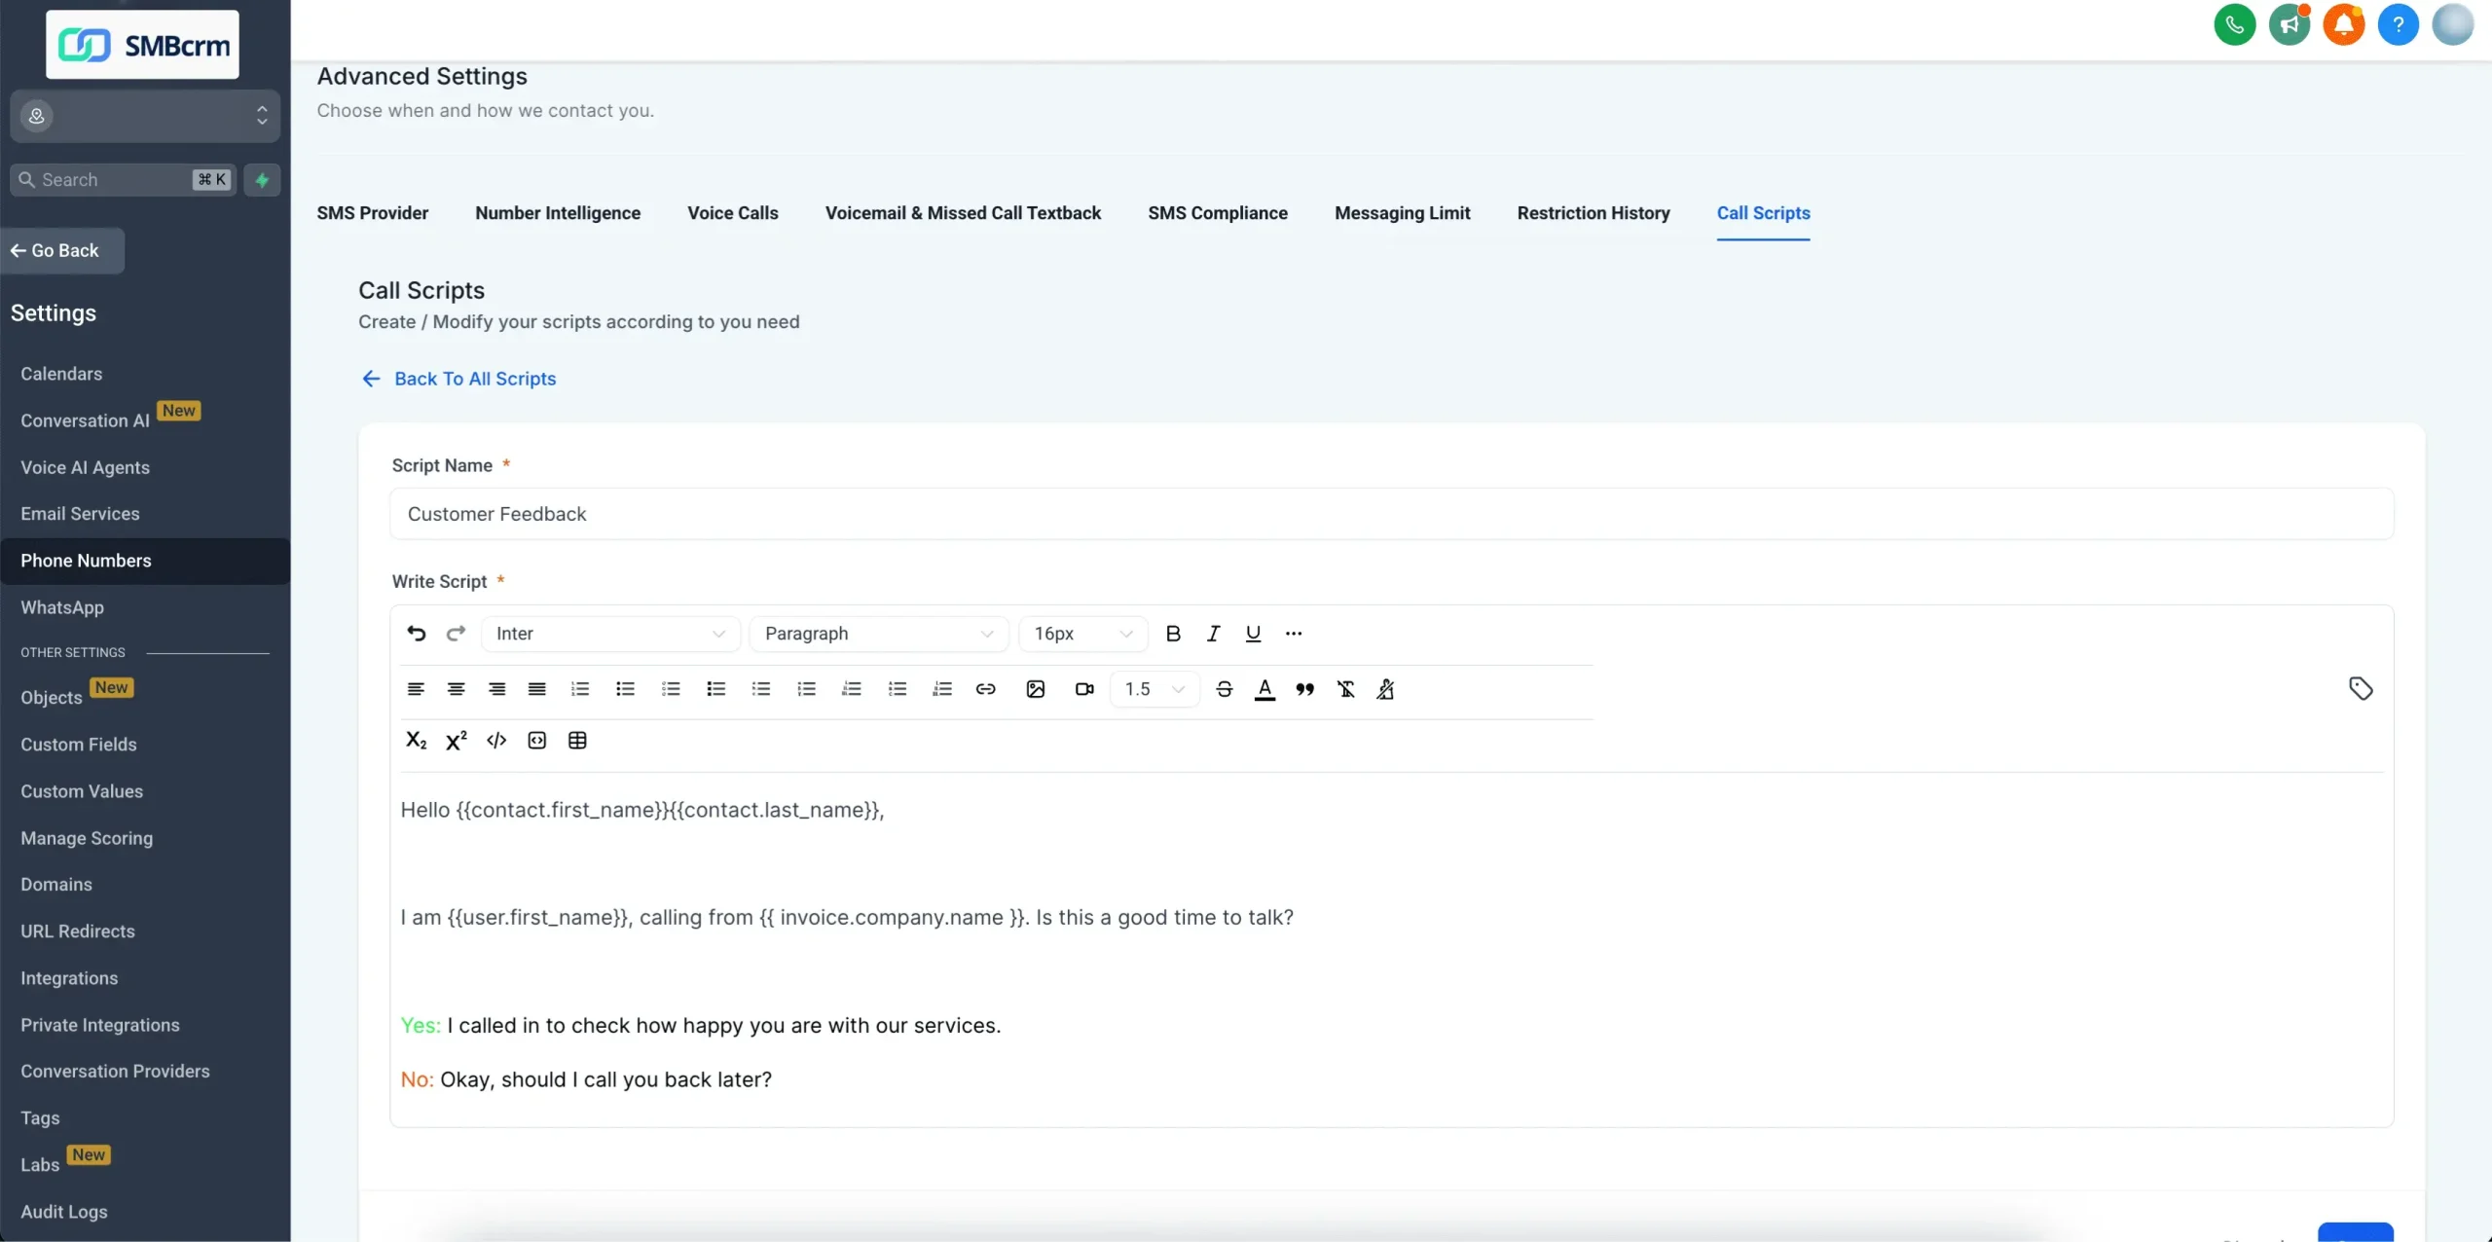Toggle strikethrough formatting

point(1225,689)
